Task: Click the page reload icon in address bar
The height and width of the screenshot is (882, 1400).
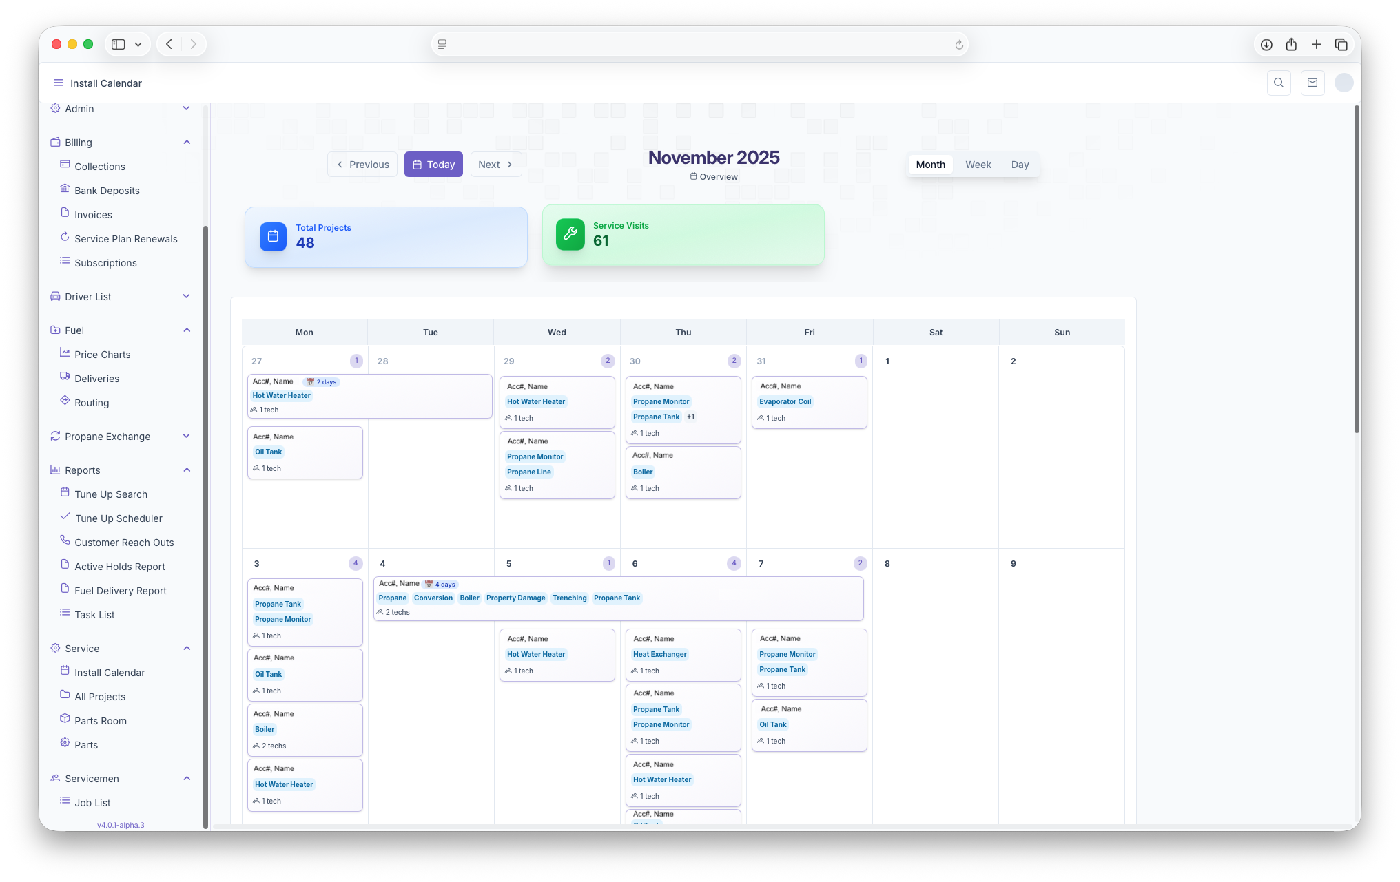Action: coord(959,45)
